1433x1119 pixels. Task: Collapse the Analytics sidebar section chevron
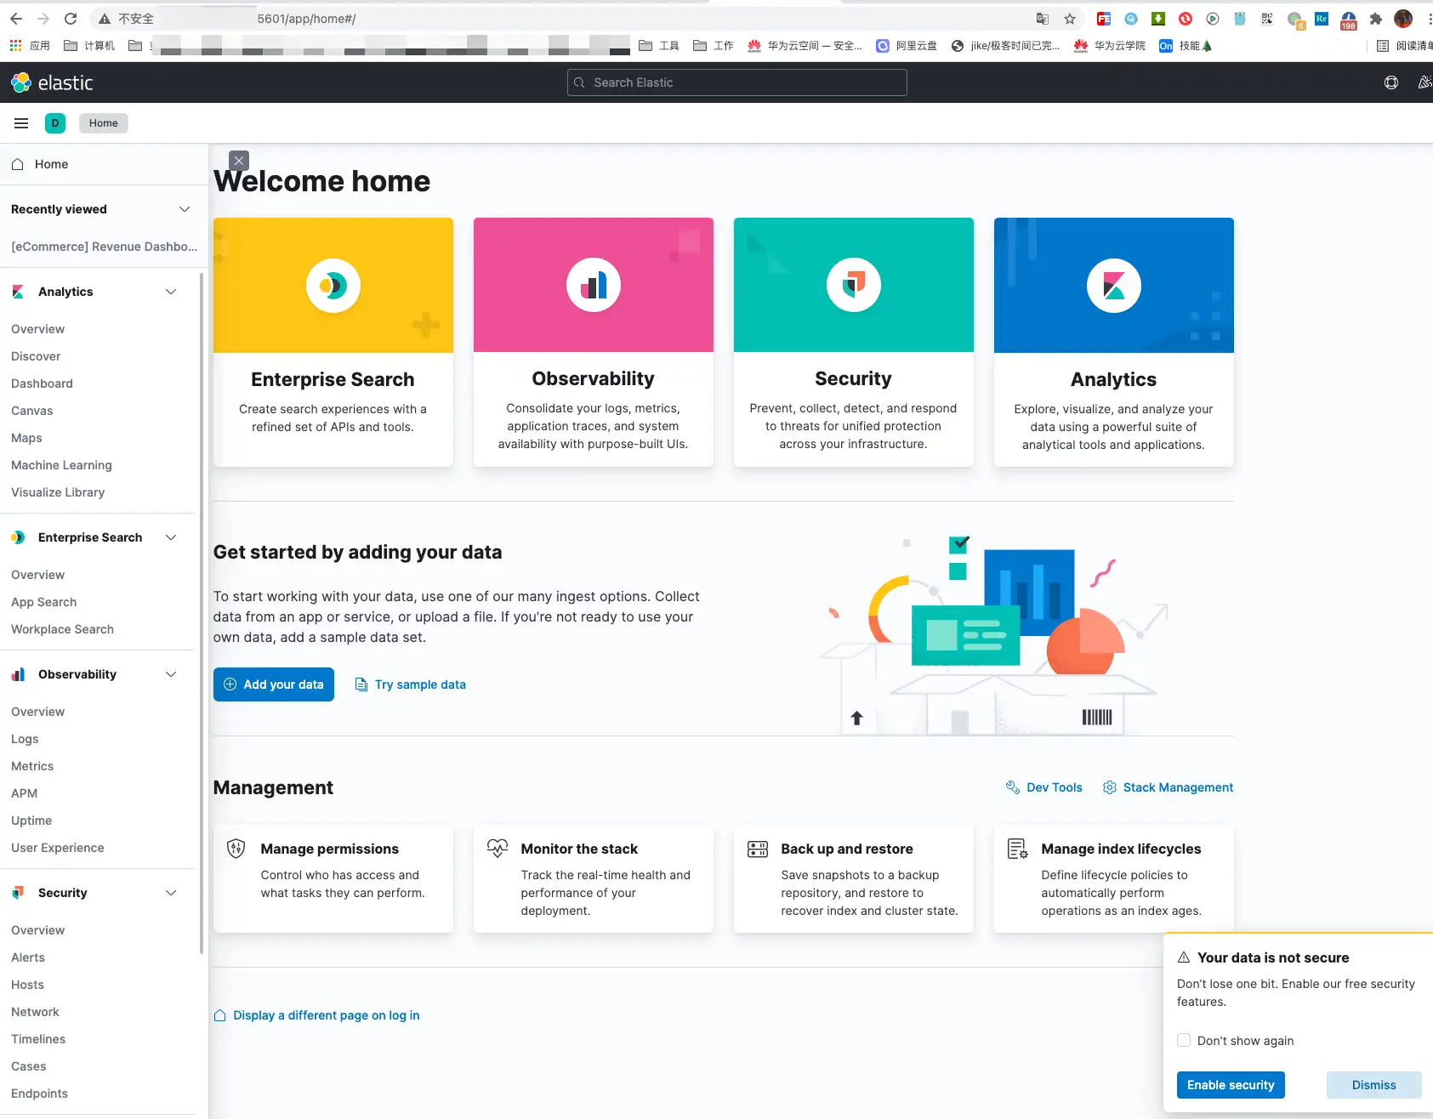[171, 292]
